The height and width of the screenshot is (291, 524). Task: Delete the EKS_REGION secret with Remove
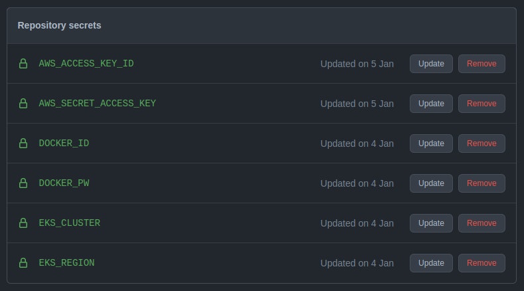point(481,263)
